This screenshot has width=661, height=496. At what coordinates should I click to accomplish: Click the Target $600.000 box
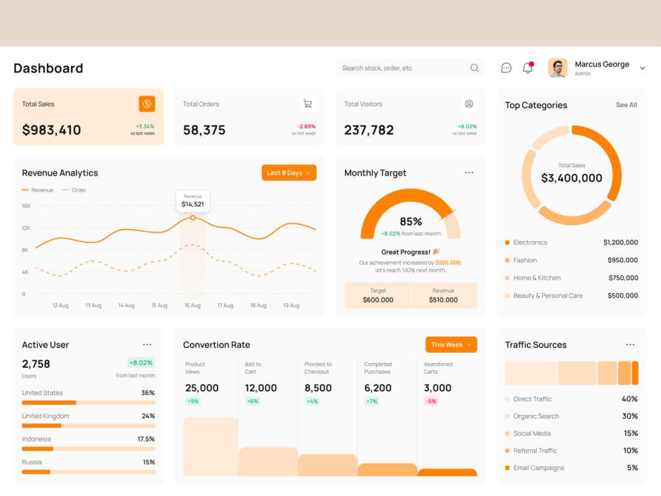pyautogui.click(x=377, y=296)
